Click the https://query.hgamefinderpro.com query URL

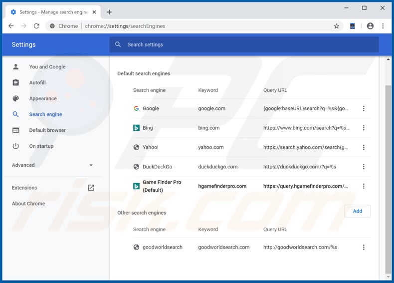click(305, 186)
